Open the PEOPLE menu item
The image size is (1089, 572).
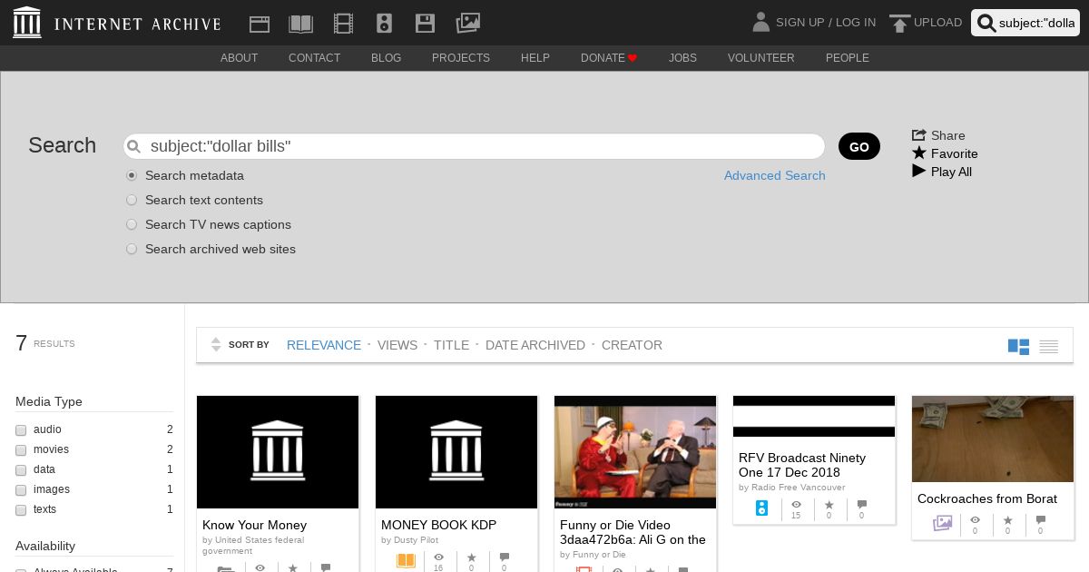coord(848,58)
